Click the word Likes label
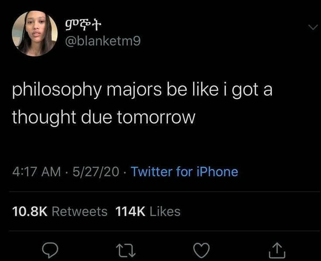 (165, 211)
